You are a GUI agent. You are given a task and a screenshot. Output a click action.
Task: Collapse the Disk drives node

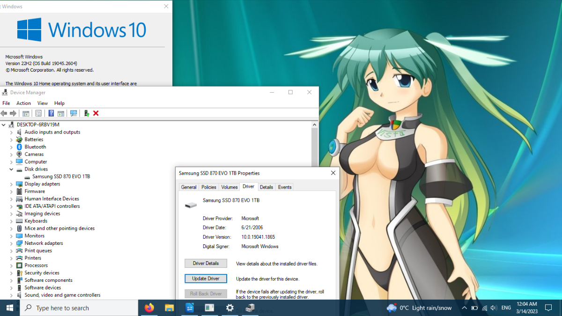(x=12, y=169)
